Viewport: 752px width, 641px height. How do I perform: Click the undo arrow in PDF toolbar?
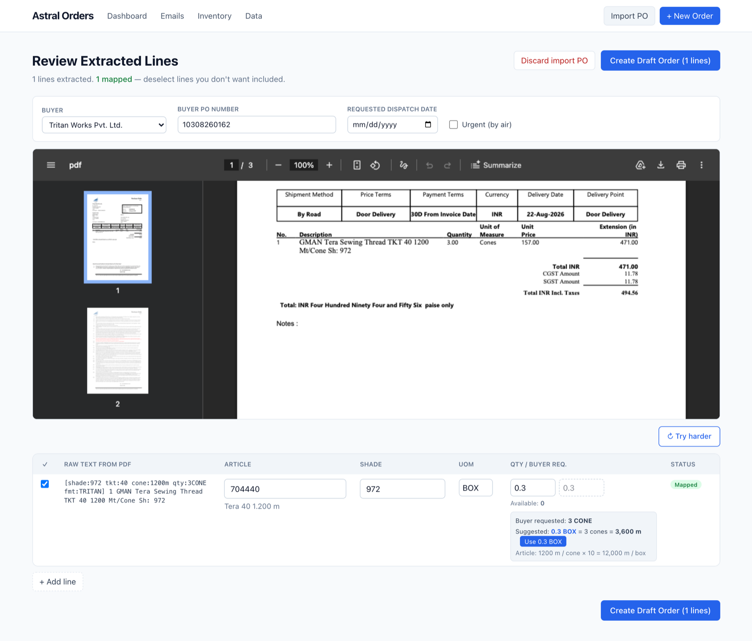pyautogui.click(x=429, y=165)
